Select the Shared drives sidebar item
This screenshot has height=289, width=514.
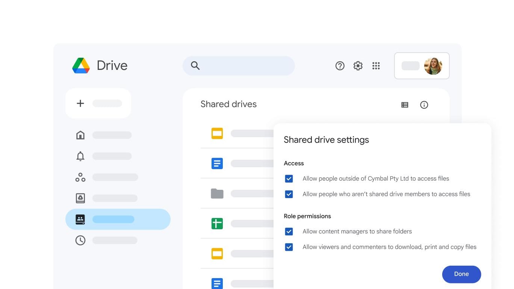118,219
